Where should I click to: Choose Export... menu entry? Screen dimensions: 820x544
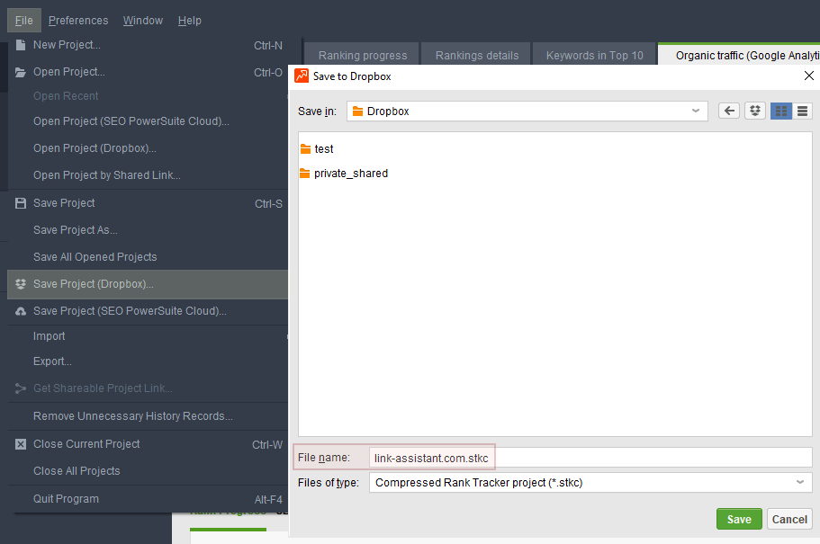click(x=148, y=361)
